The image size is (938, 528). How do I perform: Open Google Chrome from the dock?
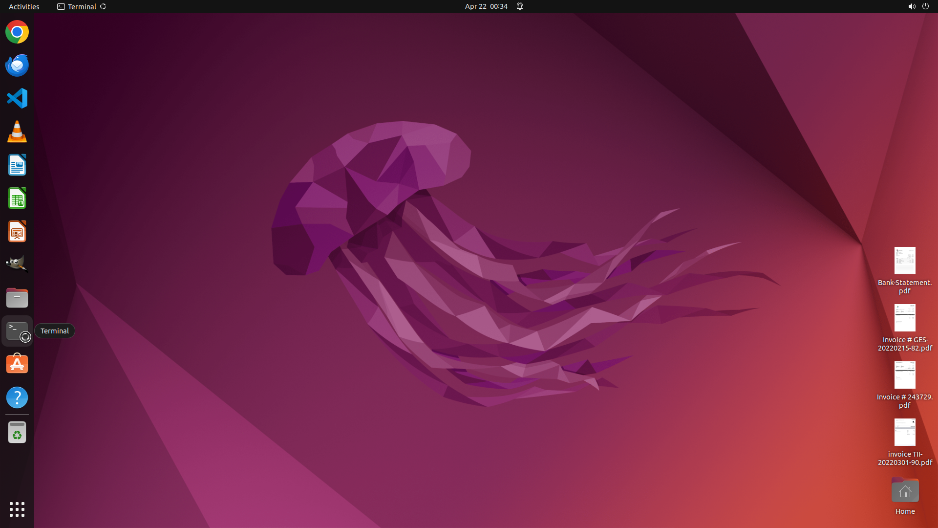pyautogui.click(x=17, y=32)
